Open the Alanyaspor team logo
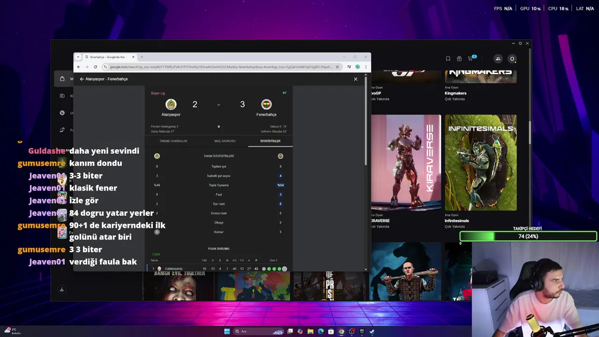 [171, 104]
